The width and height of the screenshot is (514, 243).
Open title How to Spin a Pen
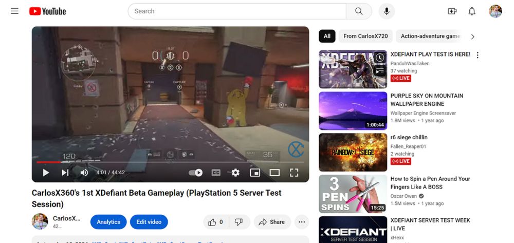(430, 183)
